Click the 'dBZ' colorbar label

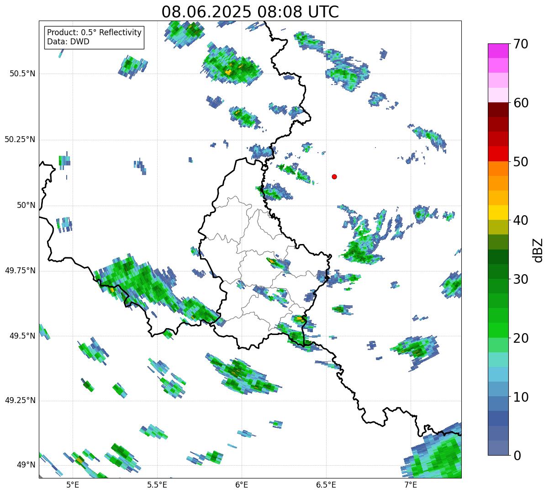538,250
